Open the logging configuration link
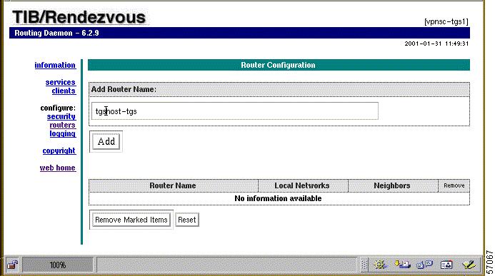The height and width of the screenshot is (276, 495). [x=63, y=133]
